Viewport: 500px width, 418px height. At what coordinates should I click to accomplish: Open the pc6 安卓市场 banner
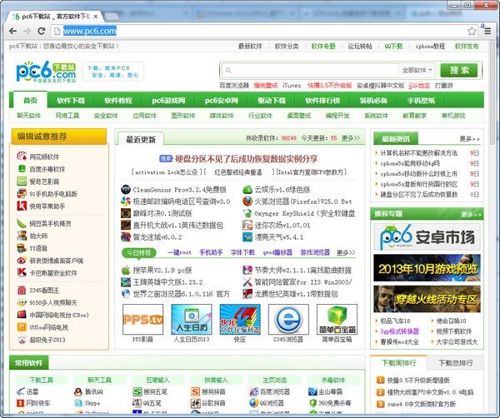[x=427, y=236]
